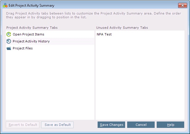Close the Edit Project Activity Summary dialog

pos(182,5)
